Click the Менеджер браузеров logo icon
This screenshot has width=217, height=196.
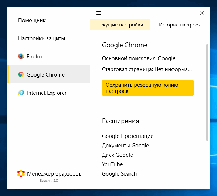(x=21, y=174)
